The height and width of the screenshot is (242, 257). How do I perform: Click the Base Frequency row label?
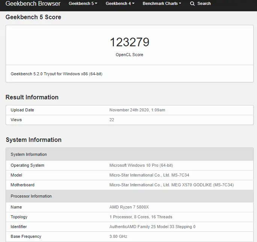pyautogui.click(x=26, y=236)
